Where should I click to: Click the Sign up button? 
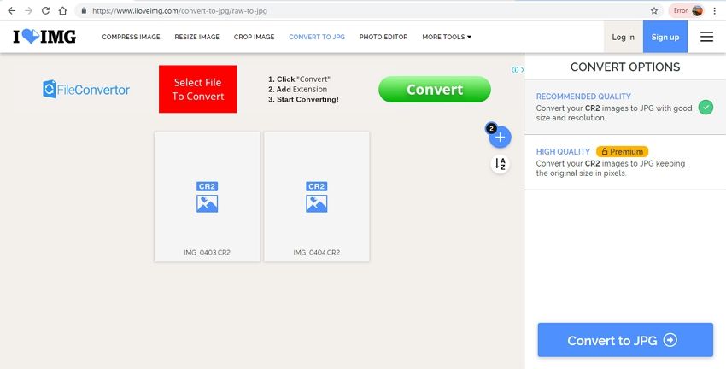(x=665, y=37)
